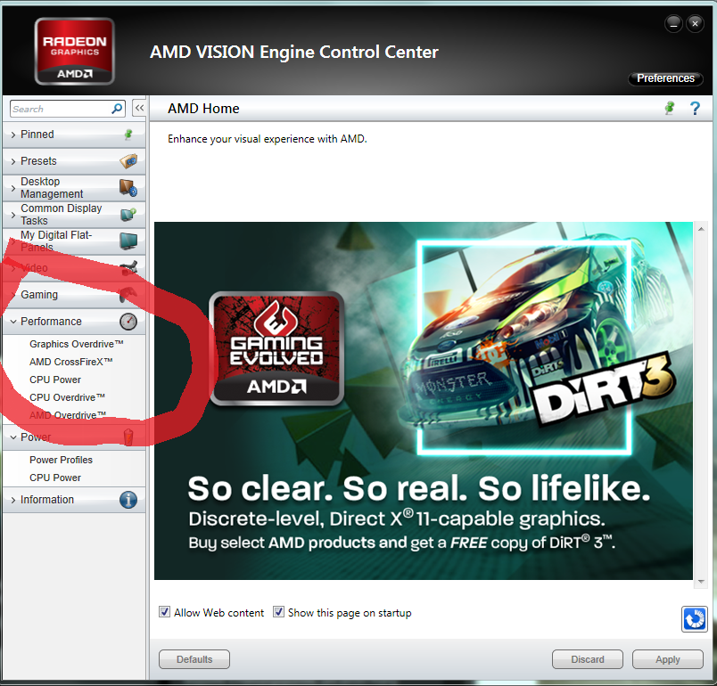The width and height of the screenshot is (717, 686).
Task: Click the Performance gauge icon
Action: click(x=128, y=322)
